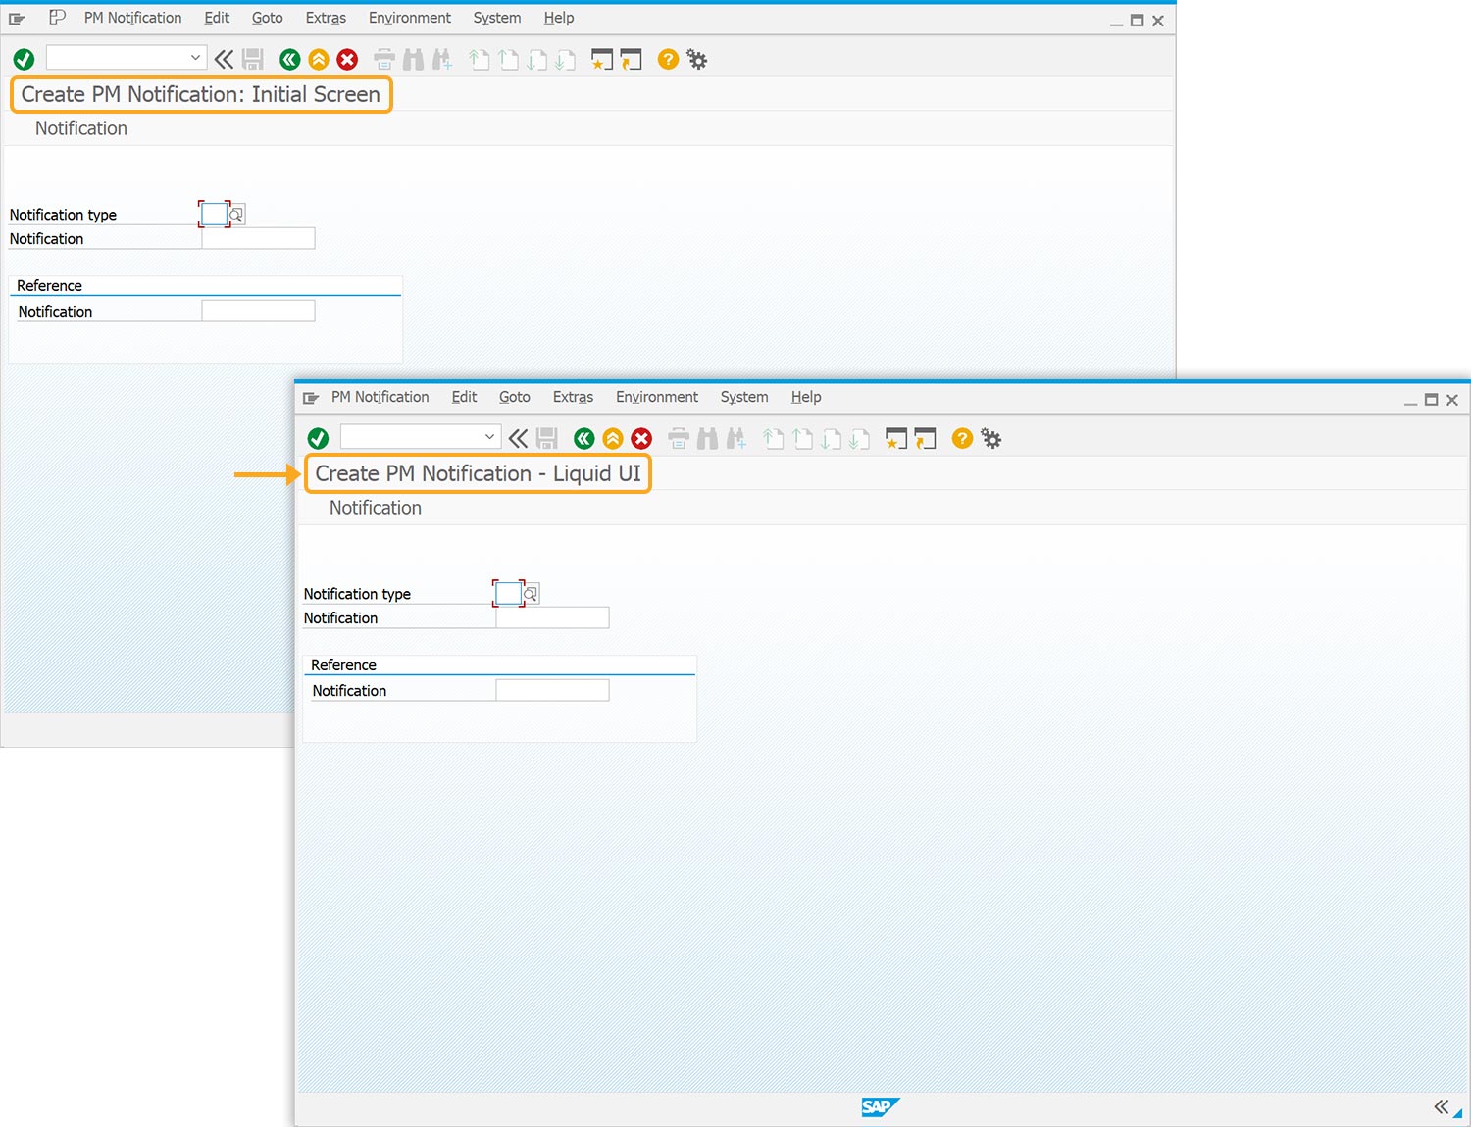Open the window menu icon in back window
Screen dimensions: 1471x1127
(17, 19)
